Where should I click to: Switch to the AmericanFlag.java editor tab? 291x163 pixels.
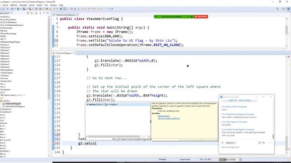64,53
